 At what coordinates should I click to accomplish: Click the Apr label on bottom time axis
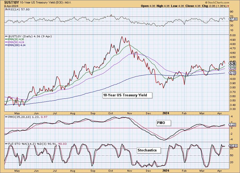point(220,171)
